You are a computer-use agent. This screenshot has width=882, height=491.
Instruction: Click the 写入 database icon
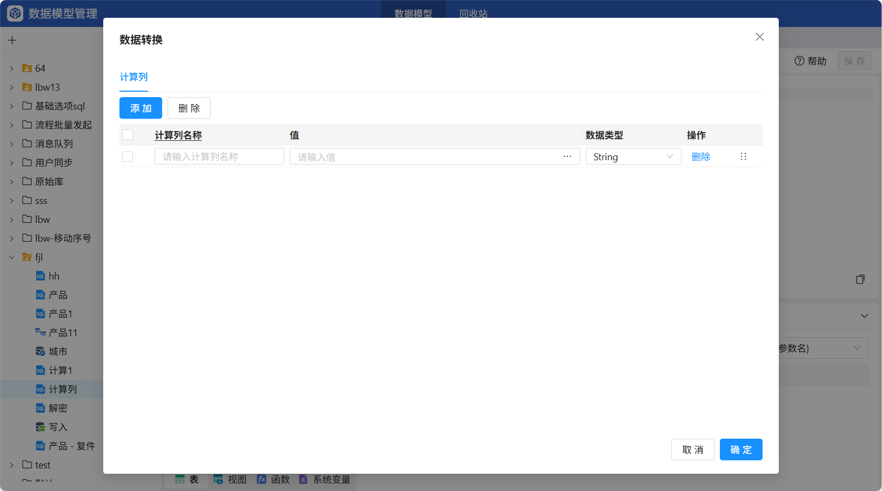pyautogui.click(x=41, y=427)
